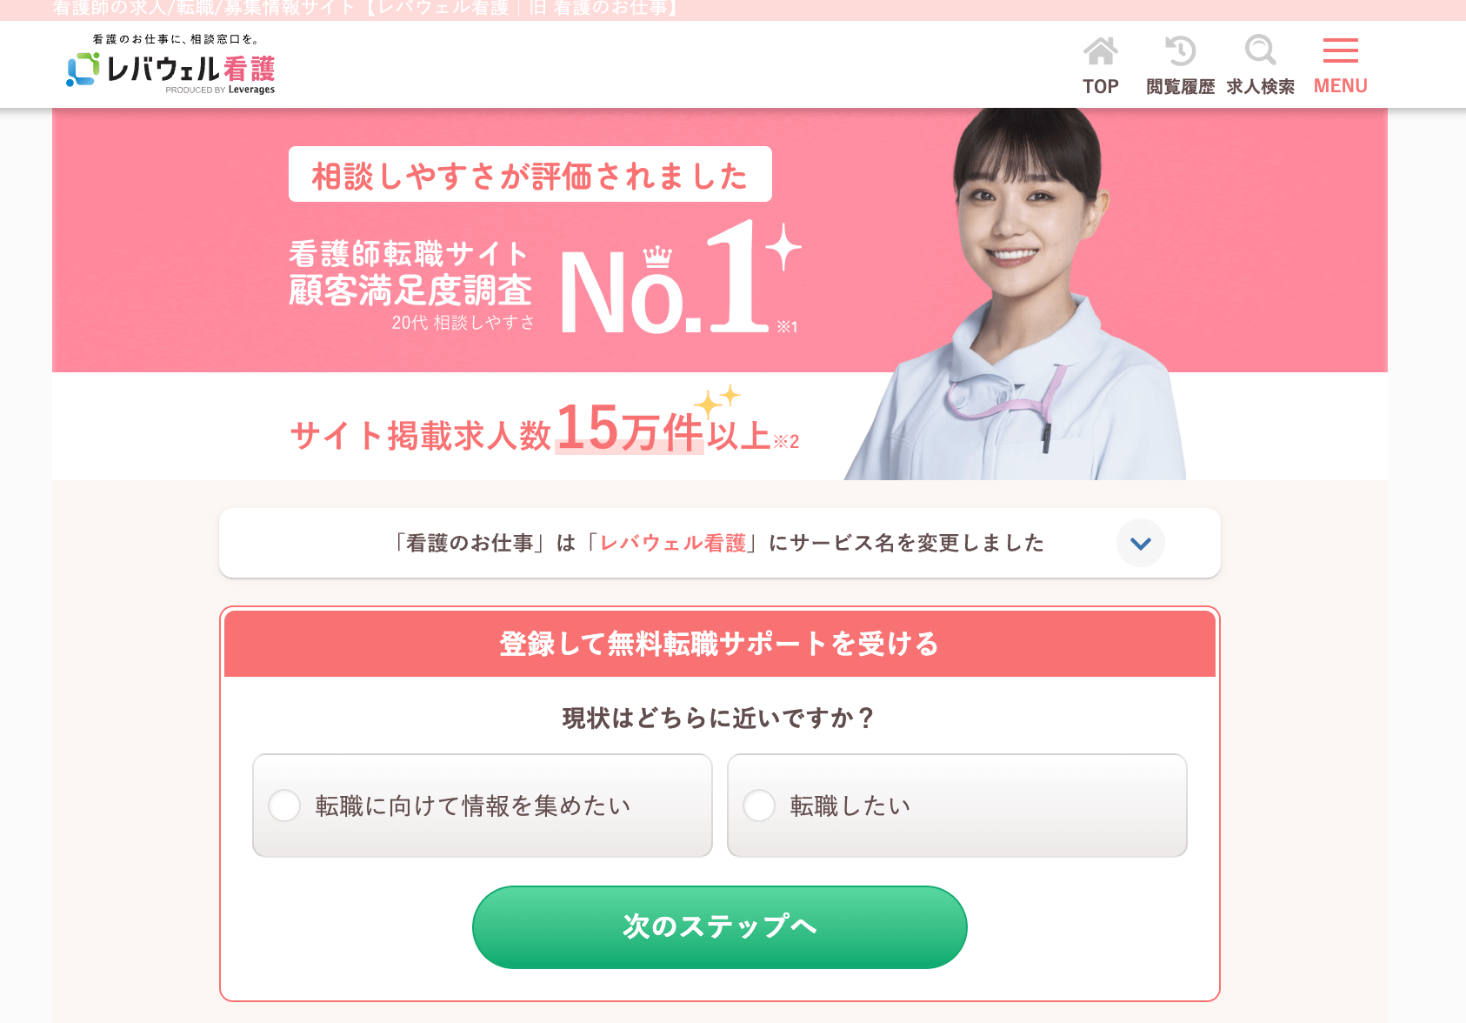Image resolution: width=1466 pixels, height=1023 pixels.
Task: Click the レバウェル看護 red link text
Action: coord(673,543)
